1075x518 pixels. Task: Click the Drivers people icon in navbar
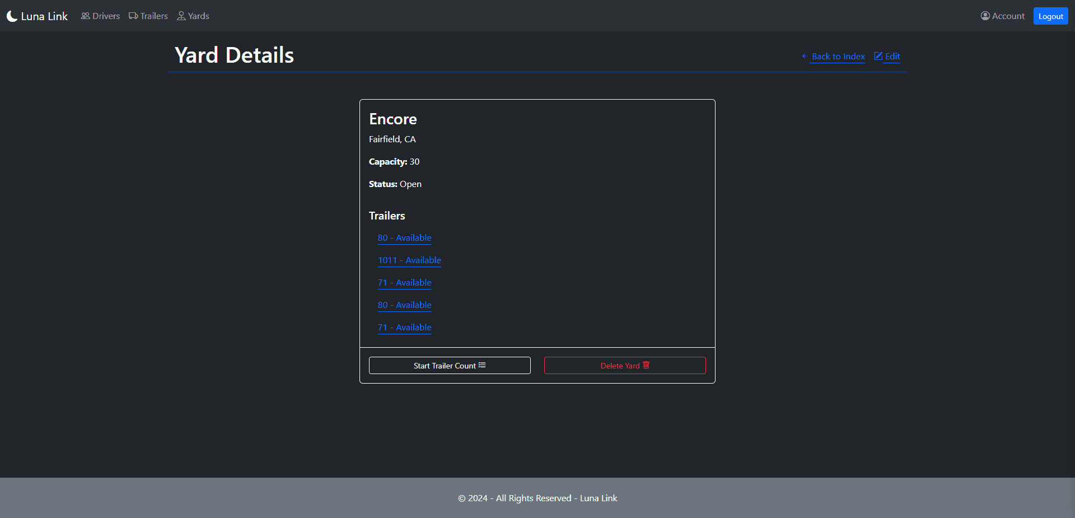[85, 16]
